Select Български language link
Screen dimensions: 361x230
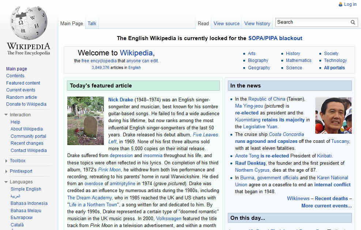22,217
